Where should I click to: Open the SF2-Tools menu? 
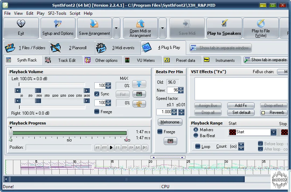pos(57,13)
